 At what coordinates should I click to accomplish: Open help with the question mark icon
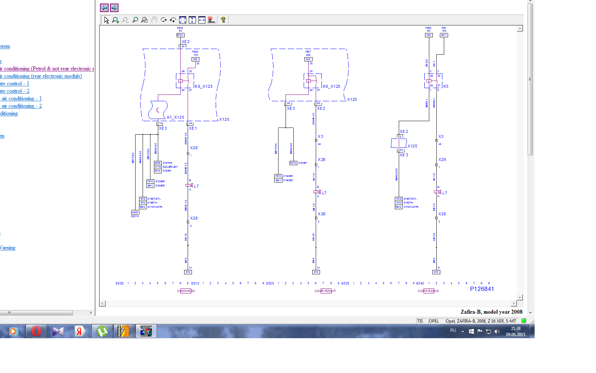tap(223, 20)
